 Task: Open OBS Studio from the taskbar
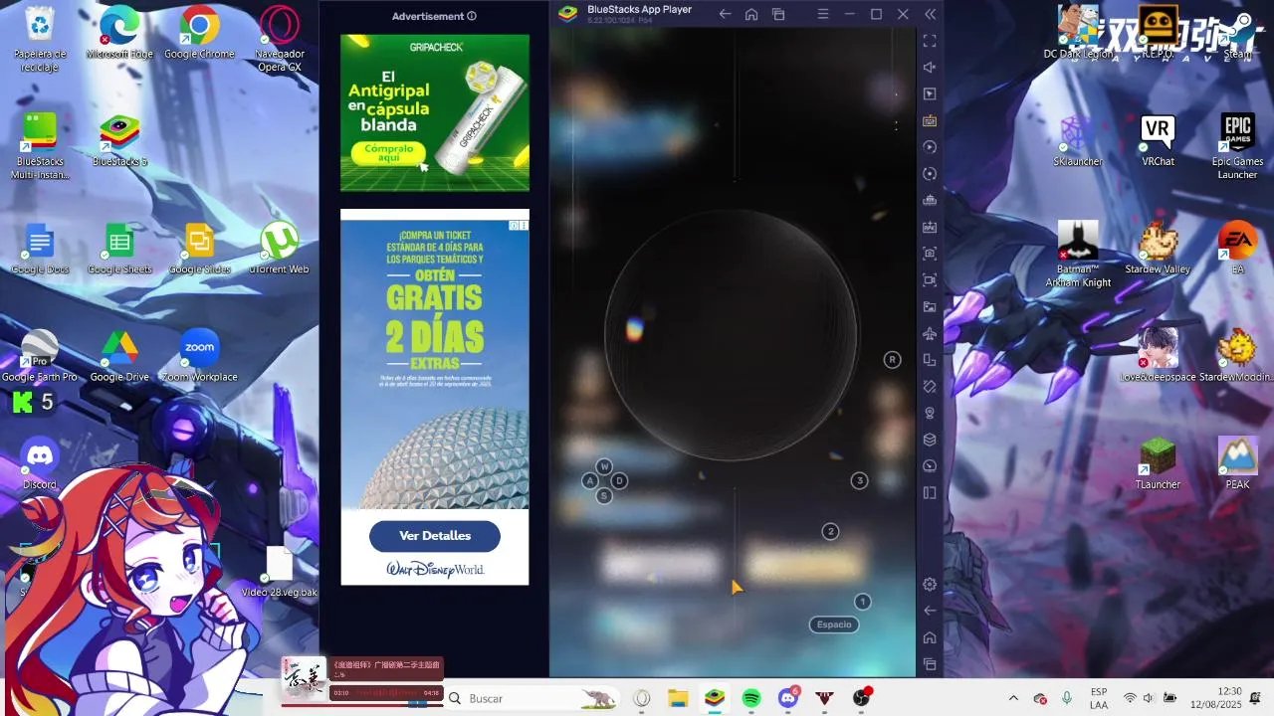tap(861, 698)
